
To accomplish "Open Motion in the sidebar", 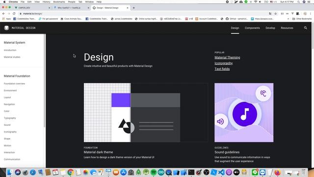I will 8,146.
